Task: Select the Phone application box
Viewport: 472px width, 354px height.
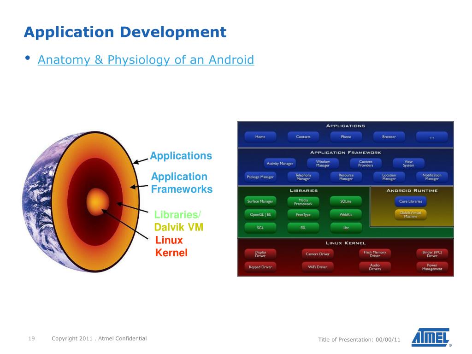Action: click(x=346, y=137)
